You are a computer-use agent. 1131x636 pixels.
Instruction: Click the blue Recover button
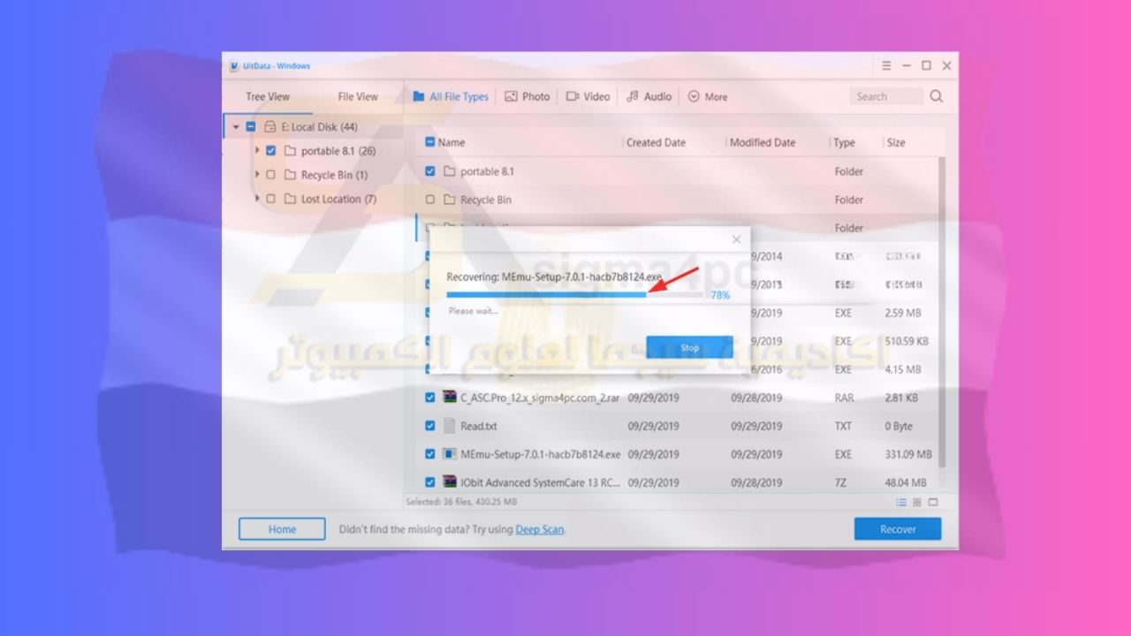point(898,529)
